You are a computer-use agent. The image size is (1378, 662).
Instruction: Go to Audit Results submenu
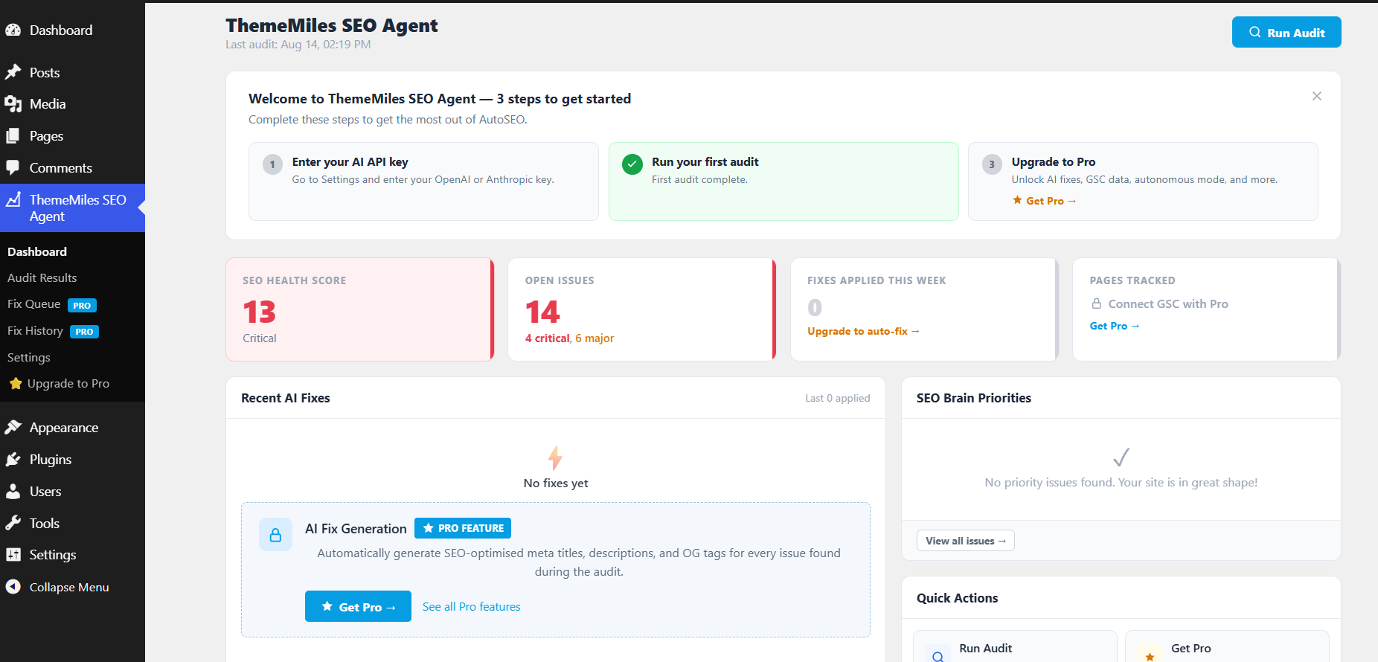42,277
